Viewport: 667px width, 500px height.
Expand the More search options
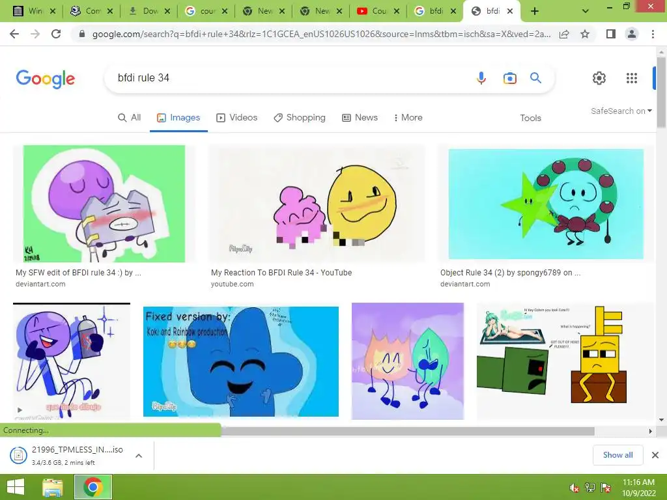click(x=408, y=118)
